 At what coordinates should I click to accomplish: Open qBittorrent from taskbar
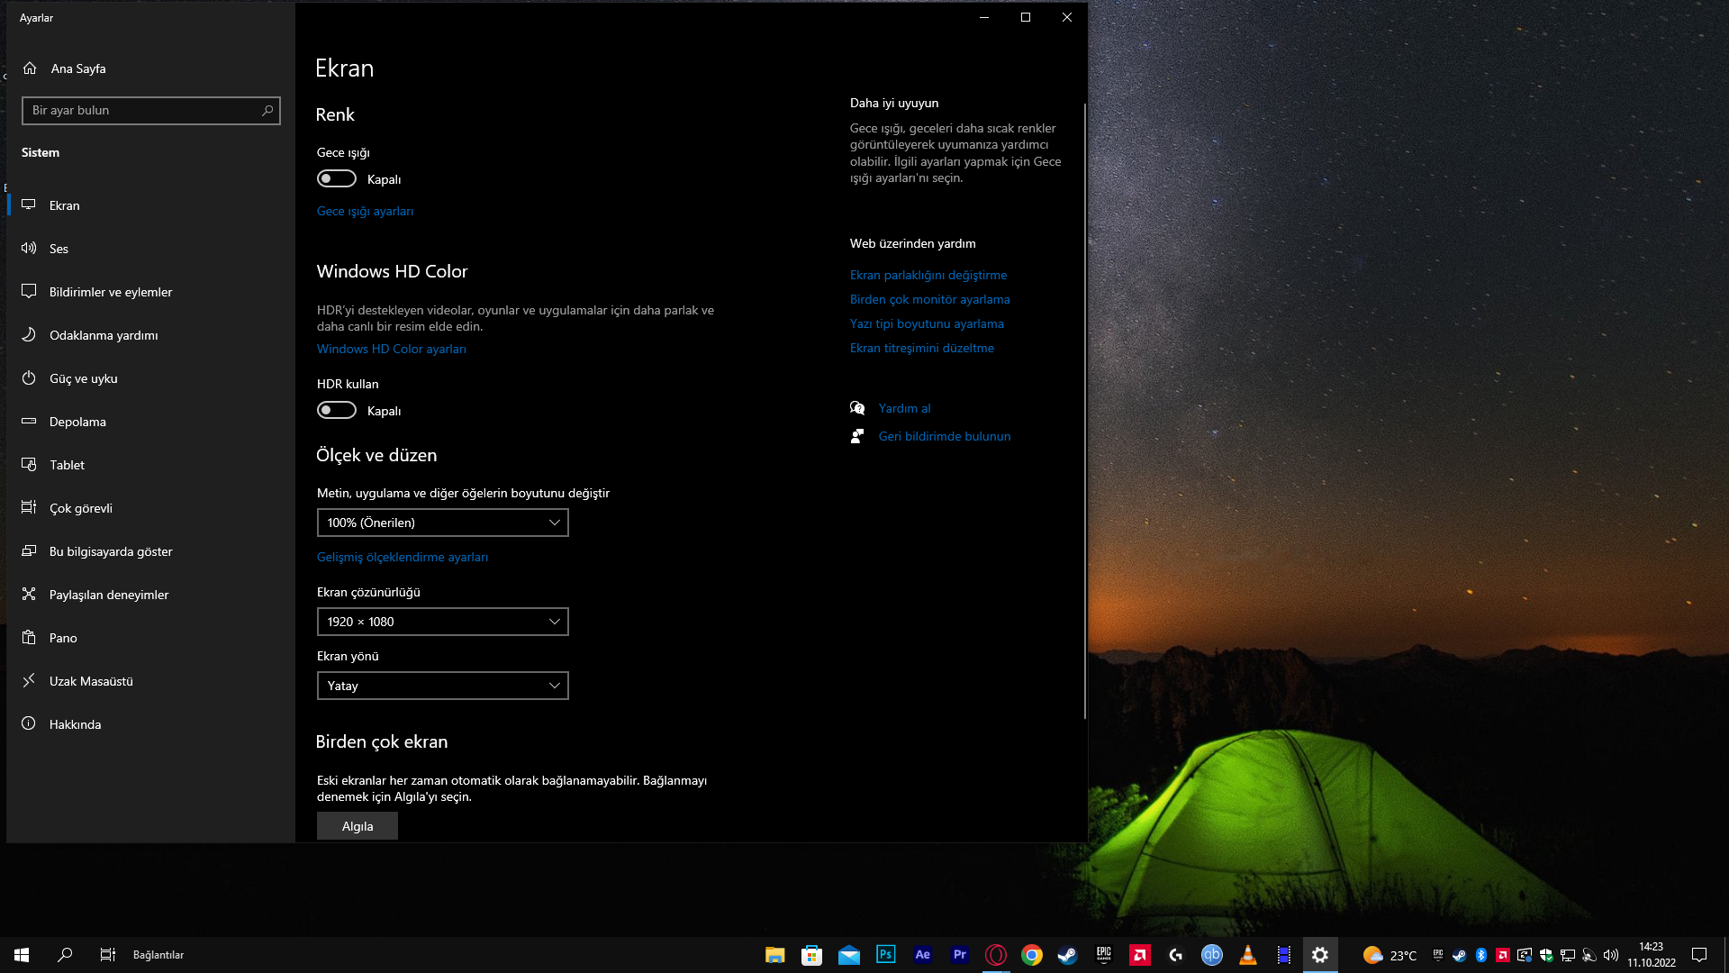click(x=1212, y=955)
